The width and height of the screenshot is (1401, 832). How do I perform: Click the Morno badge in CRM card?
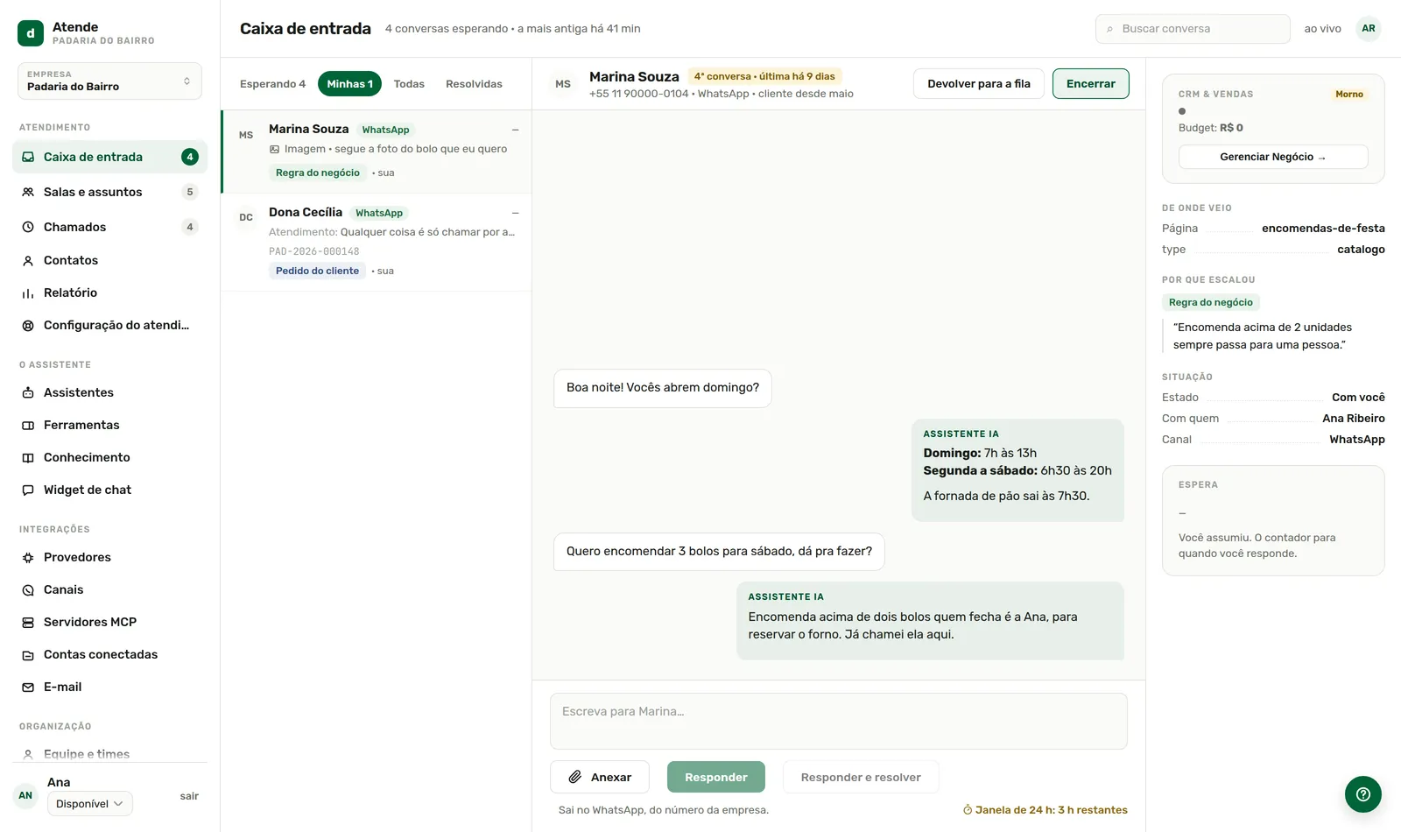[1349, 94]
